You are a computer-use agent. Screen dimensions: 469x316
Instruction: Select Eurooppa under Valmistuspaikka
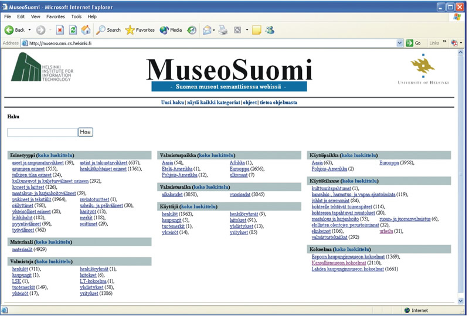(x=240, y=169)
